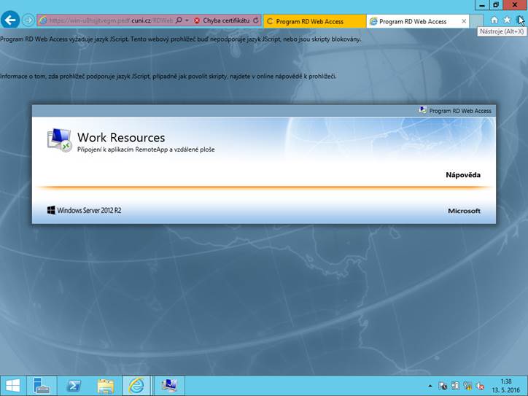Restore down the Internet Explorer window
This screenshot has width=528, height=396.
496,5
